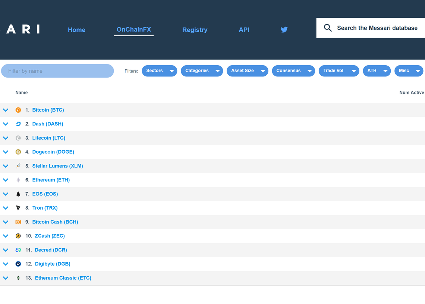425x304 pixels.
Task: Expand the Litecoin (LTC) row chevron
Action: click(6, 138)
